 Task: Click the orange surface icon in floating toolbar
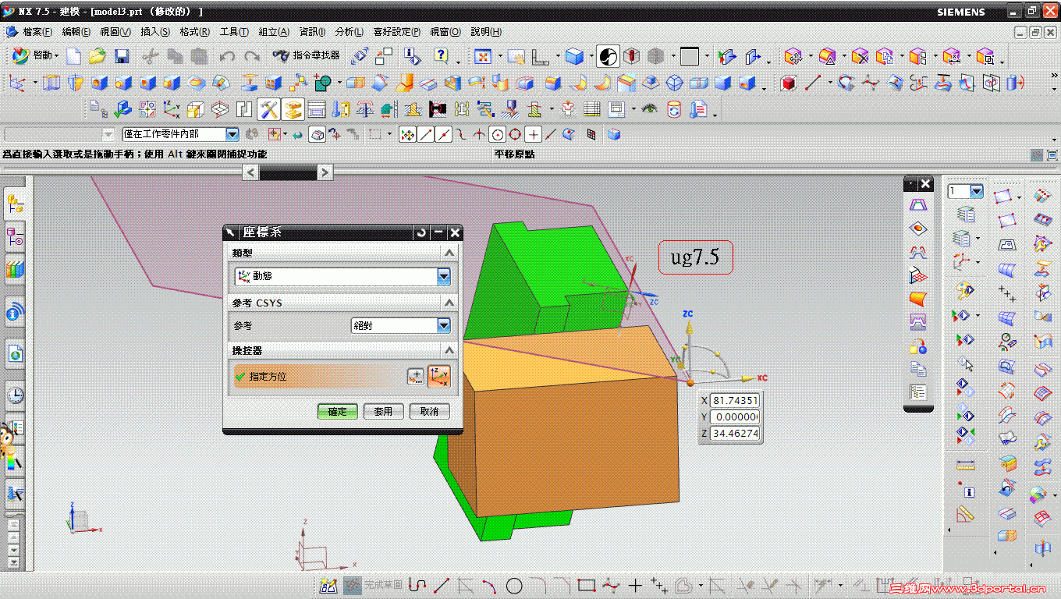point(918,298)
